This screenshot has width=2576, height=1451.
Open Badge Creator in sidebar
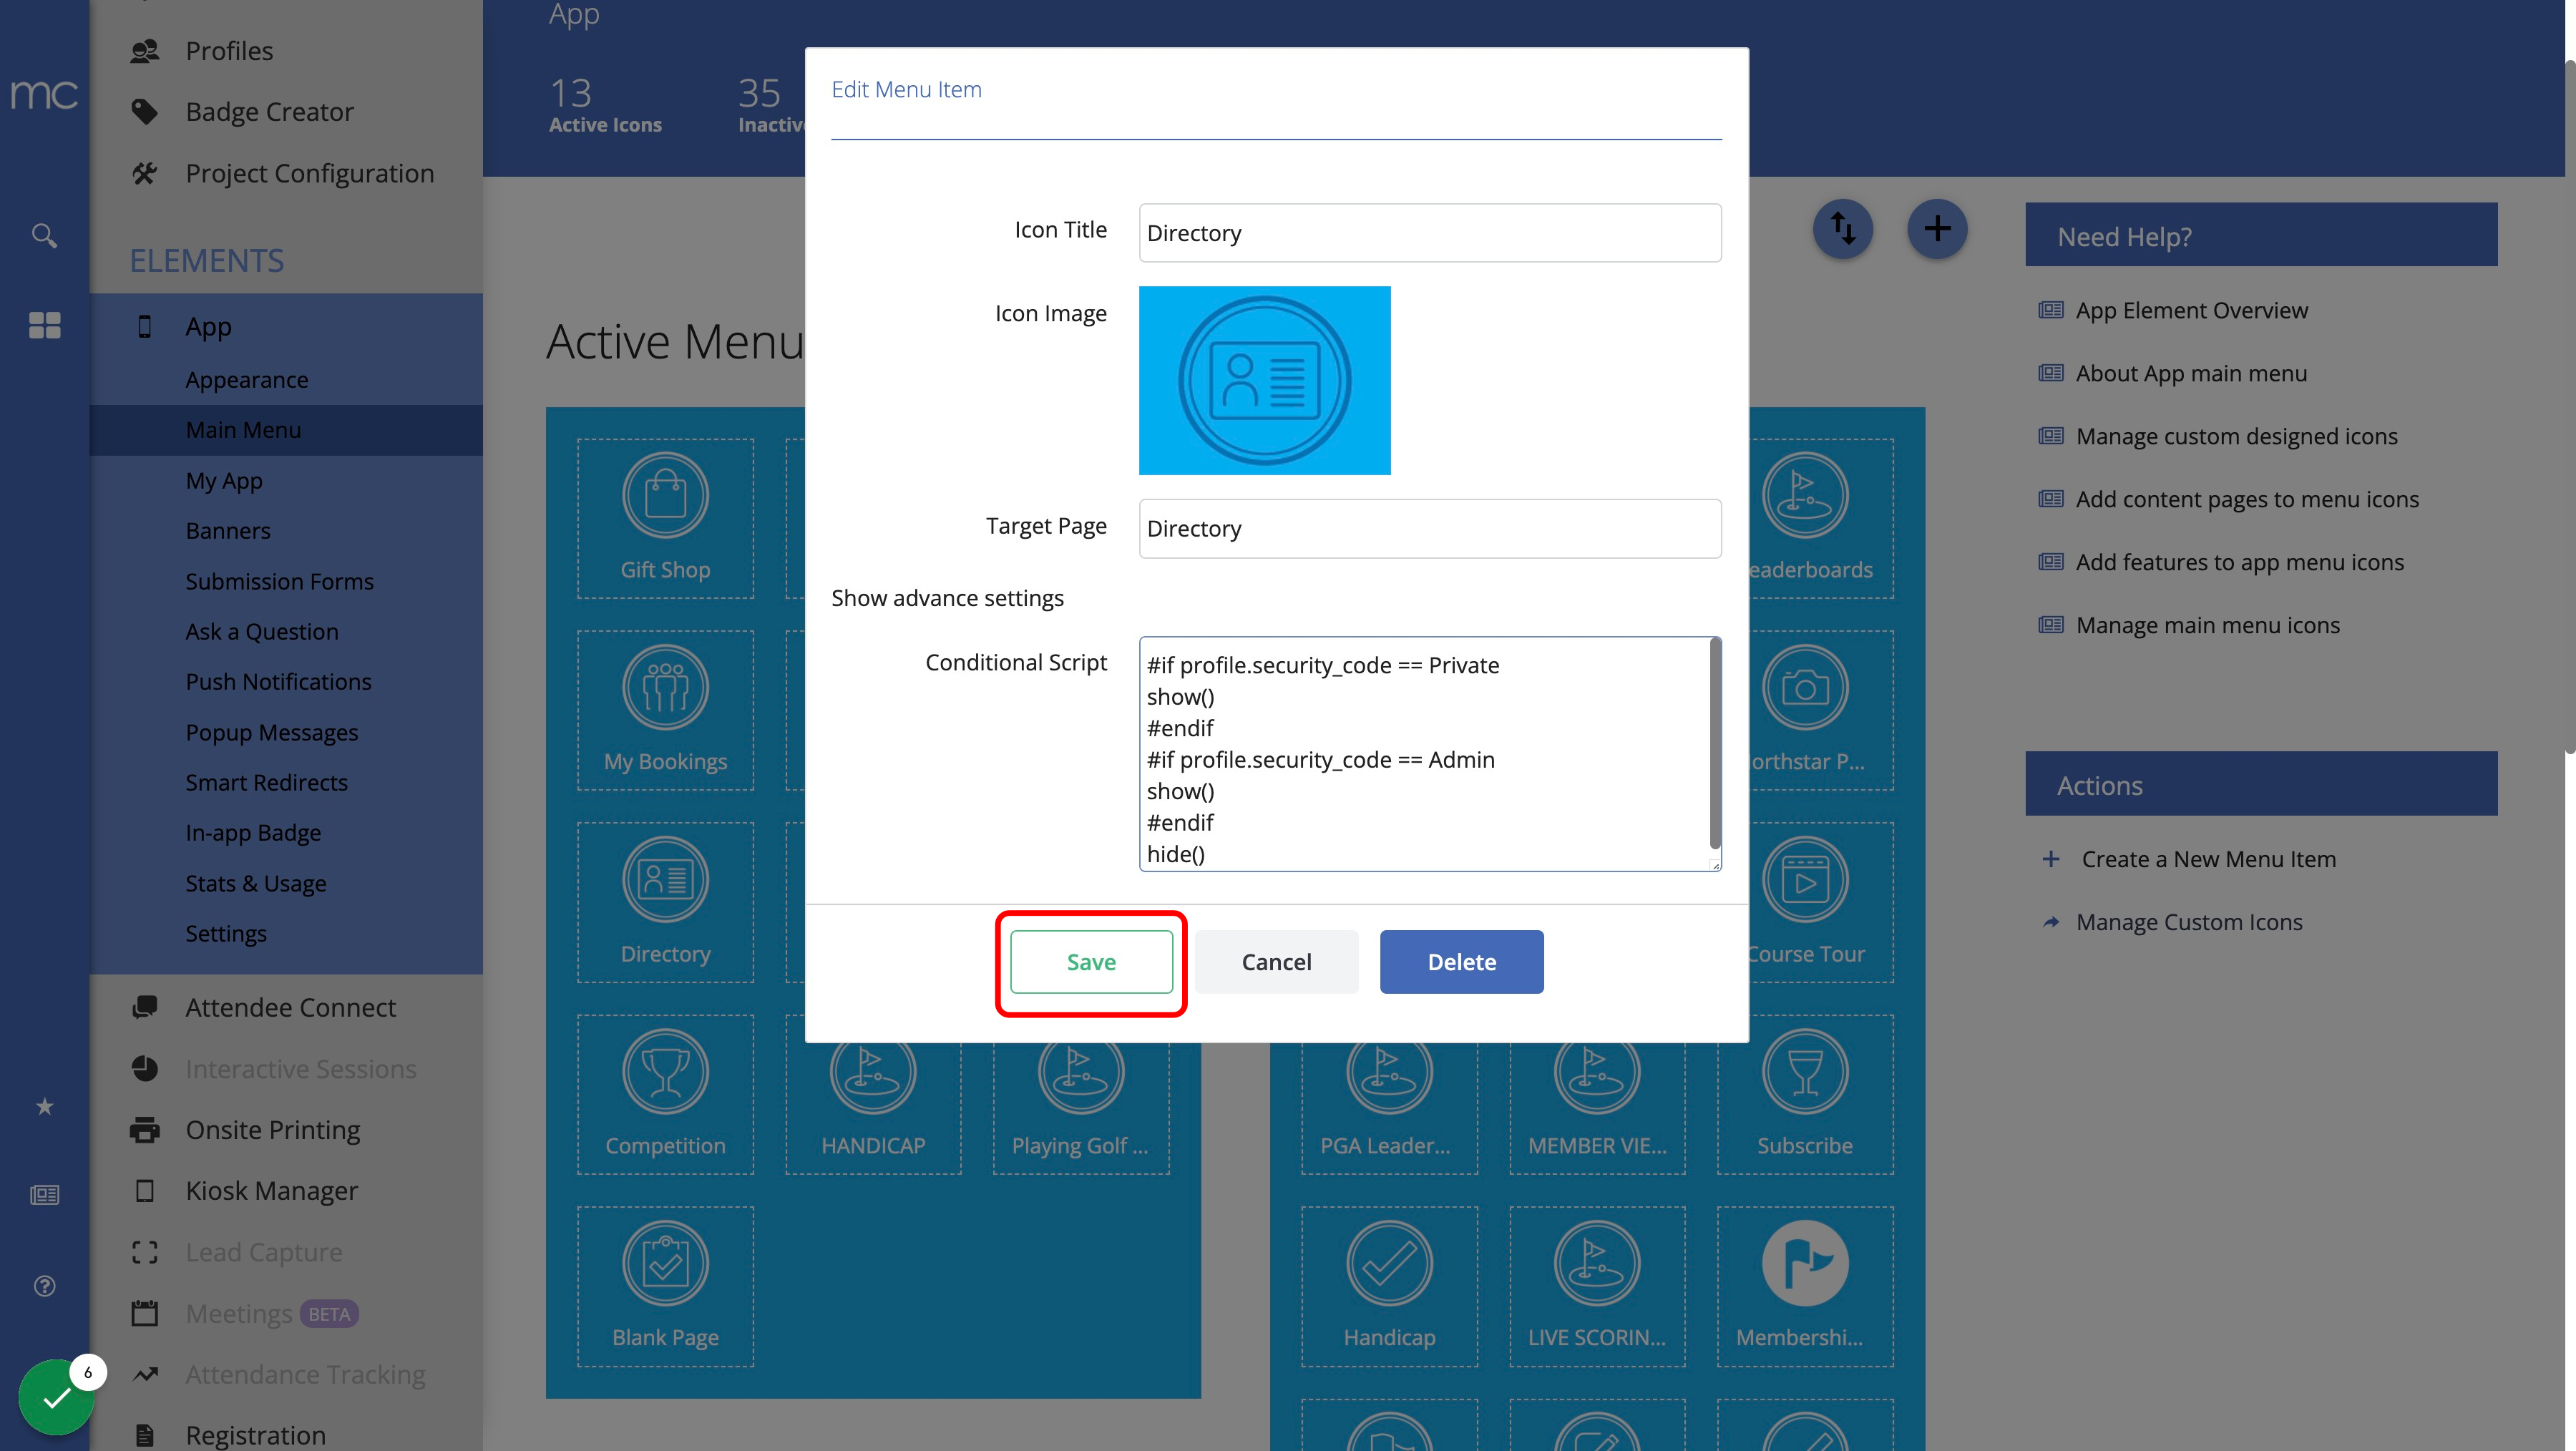click(x=270, y=112)
